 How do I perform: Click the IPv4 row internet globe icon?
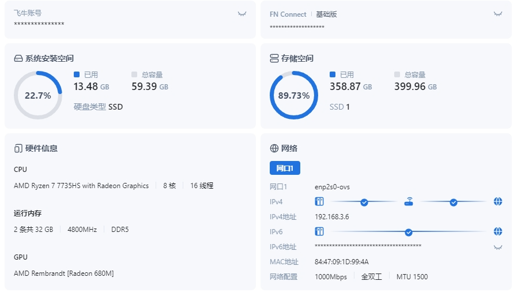pos(498,201)
